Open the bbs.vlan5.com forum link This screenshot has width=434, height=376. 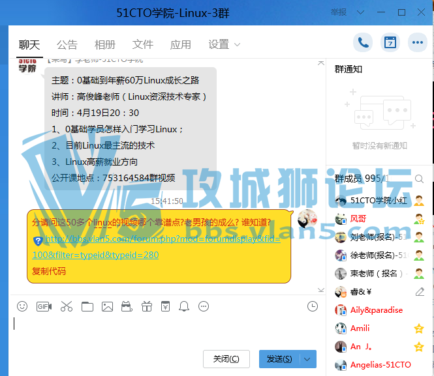(x=157, y=247)
